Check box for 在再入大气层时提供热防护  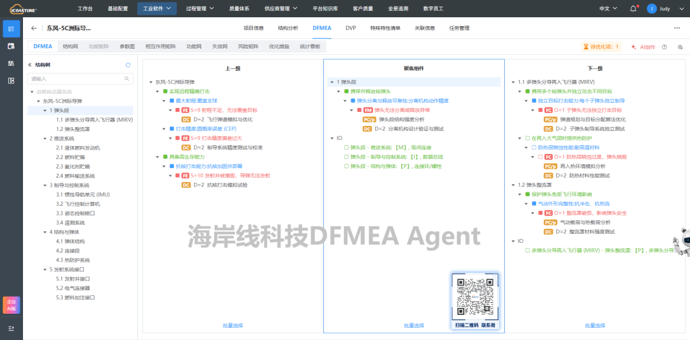pyautogui.click(x=527, y=138)
